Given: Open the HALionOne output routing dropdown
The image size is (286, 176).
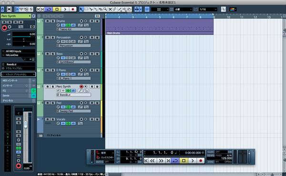Looking at the screenshot, I should click(18, 55).
